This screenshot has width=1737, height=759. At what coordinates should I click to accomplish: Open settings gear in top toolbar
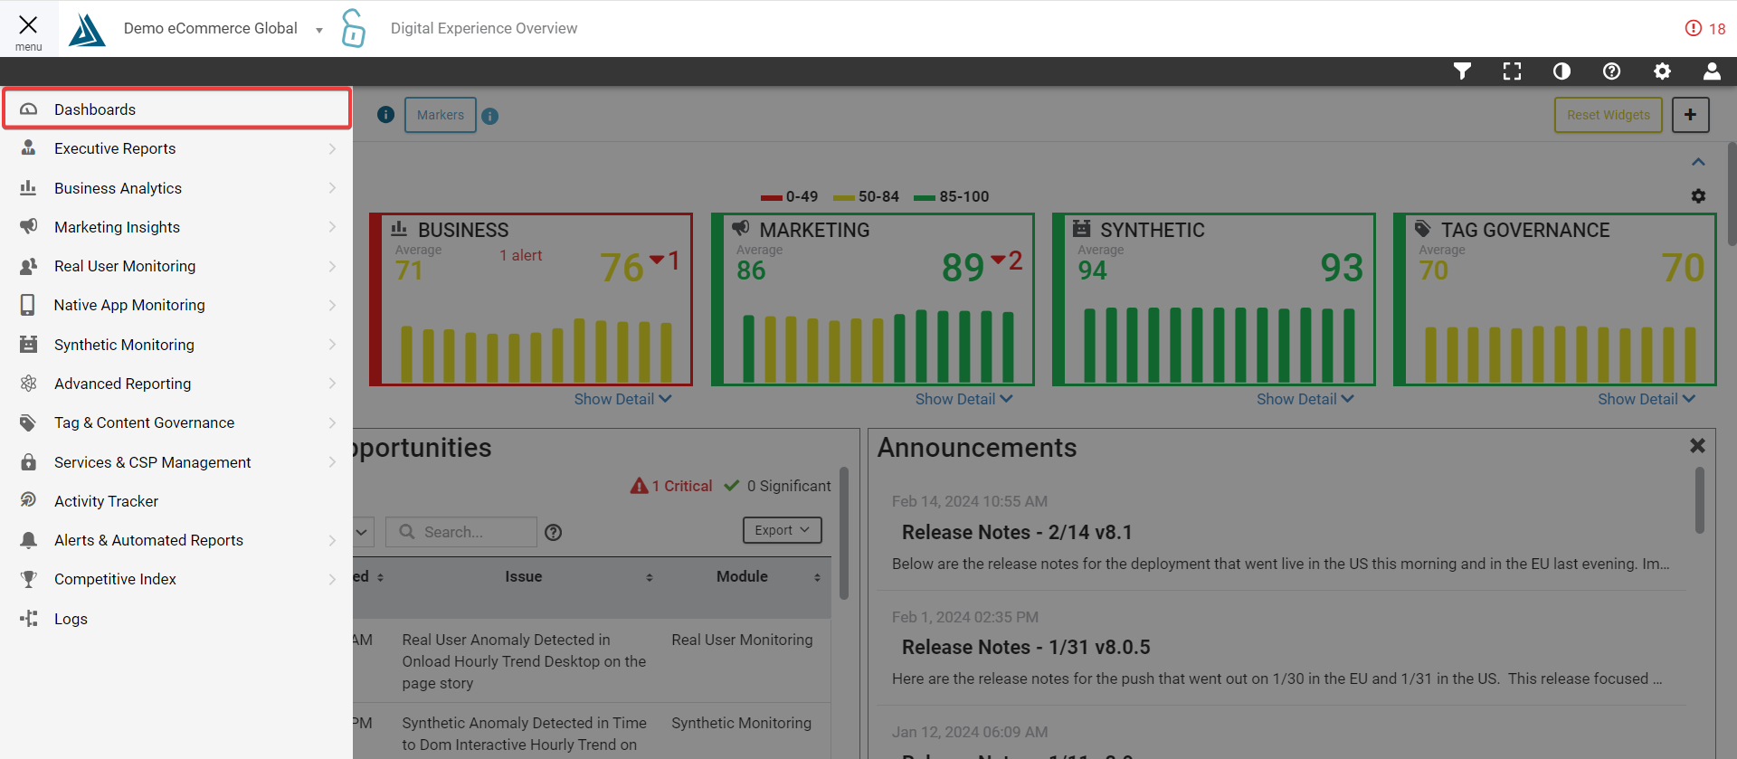click(x=1662, y=71)
